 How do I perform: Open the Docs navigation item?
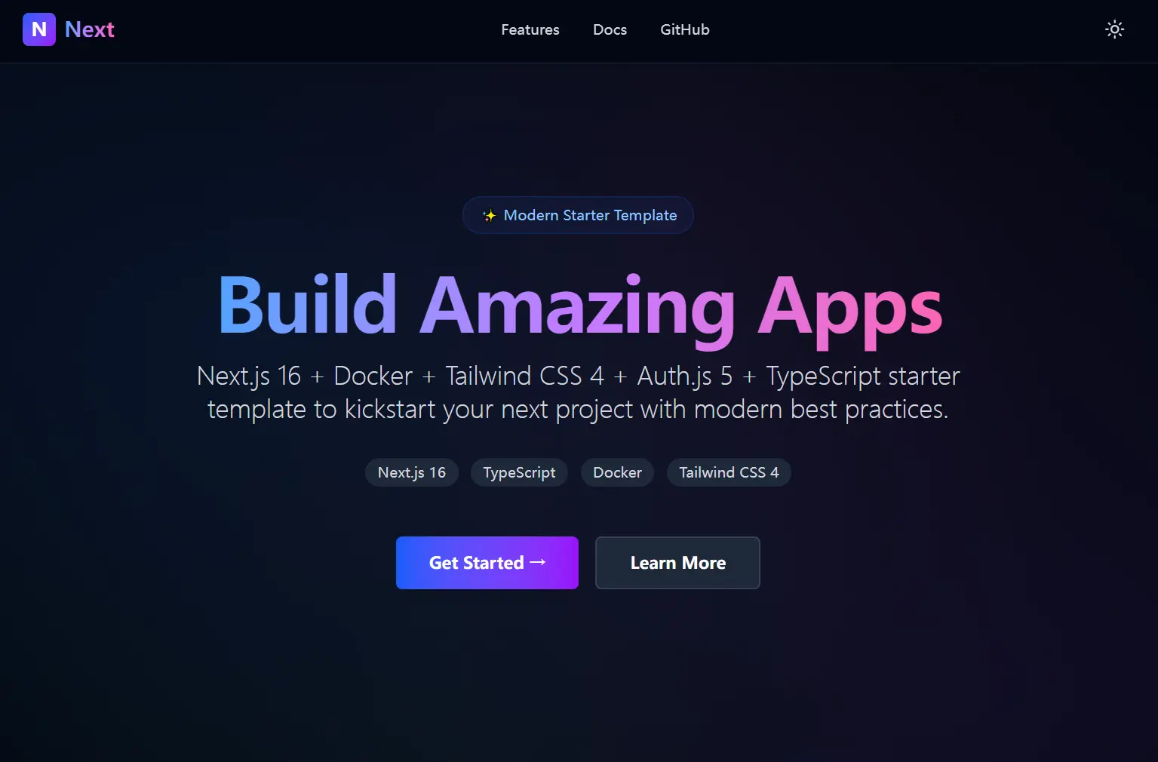click(610, 29)
